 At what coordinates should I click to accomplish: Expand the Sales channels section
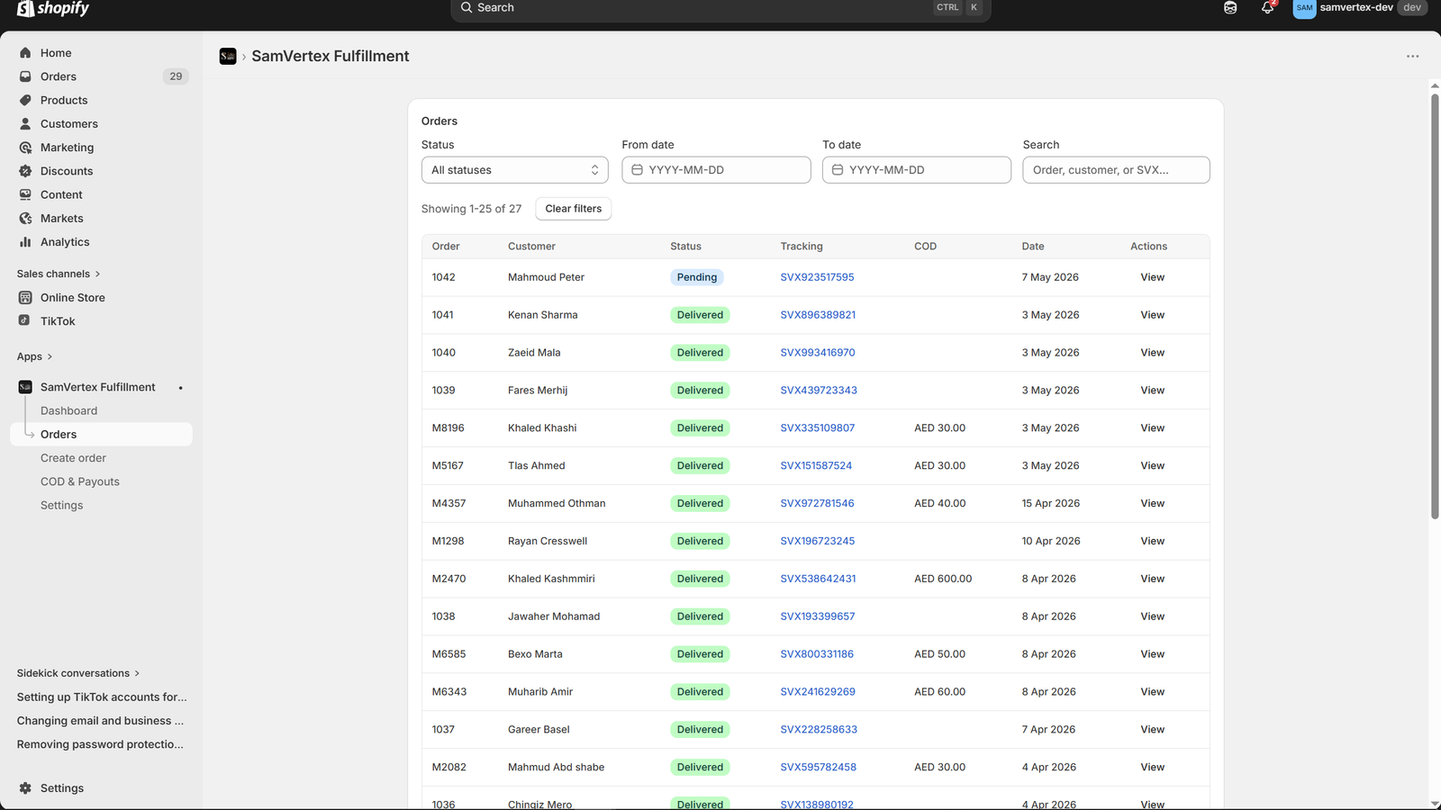tap(59, 274)
